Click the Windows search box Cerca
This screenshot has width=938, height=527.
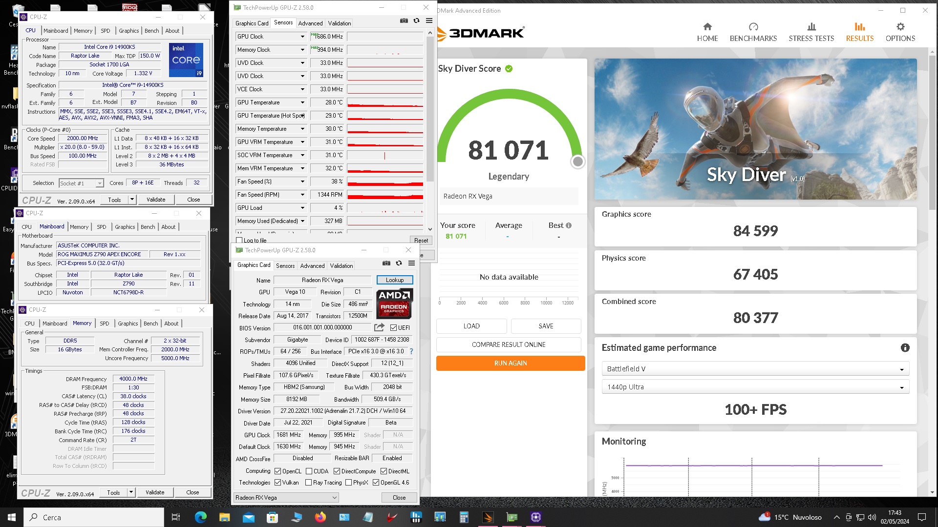[94, 517]
